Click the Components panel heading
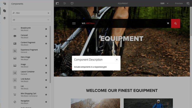Image resolution: width=192 pixels, height=108 pixels. point(17,4)
